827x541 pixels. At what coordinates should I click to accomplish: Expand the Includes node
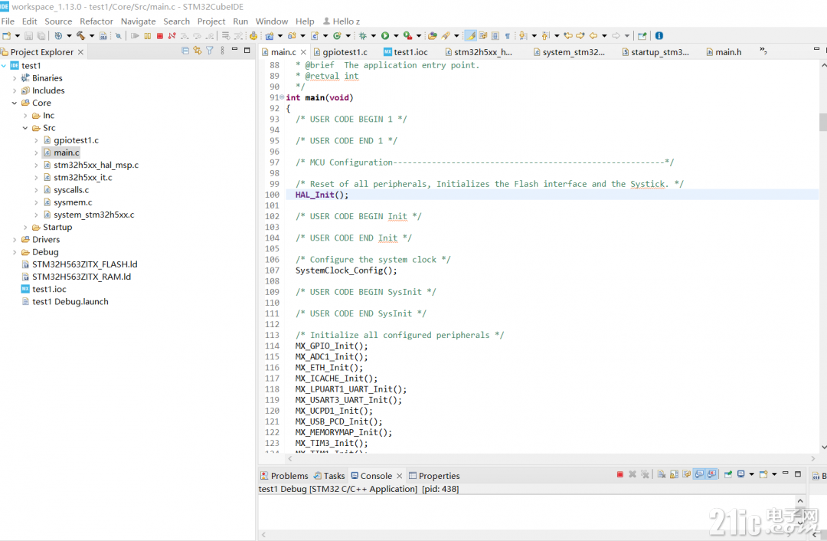(x=15, y=90)
